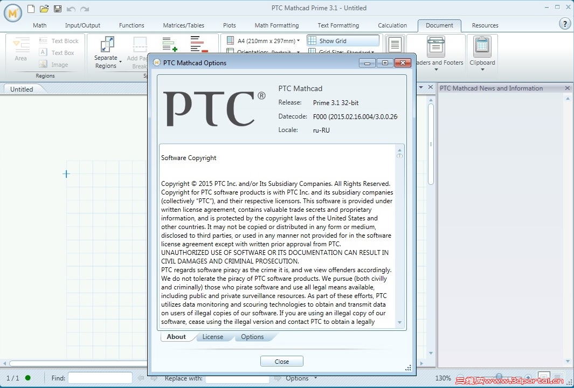Screen dimensions: 574x388
Task: Open the License tab in Options dialog
Action: coord(213,337)
